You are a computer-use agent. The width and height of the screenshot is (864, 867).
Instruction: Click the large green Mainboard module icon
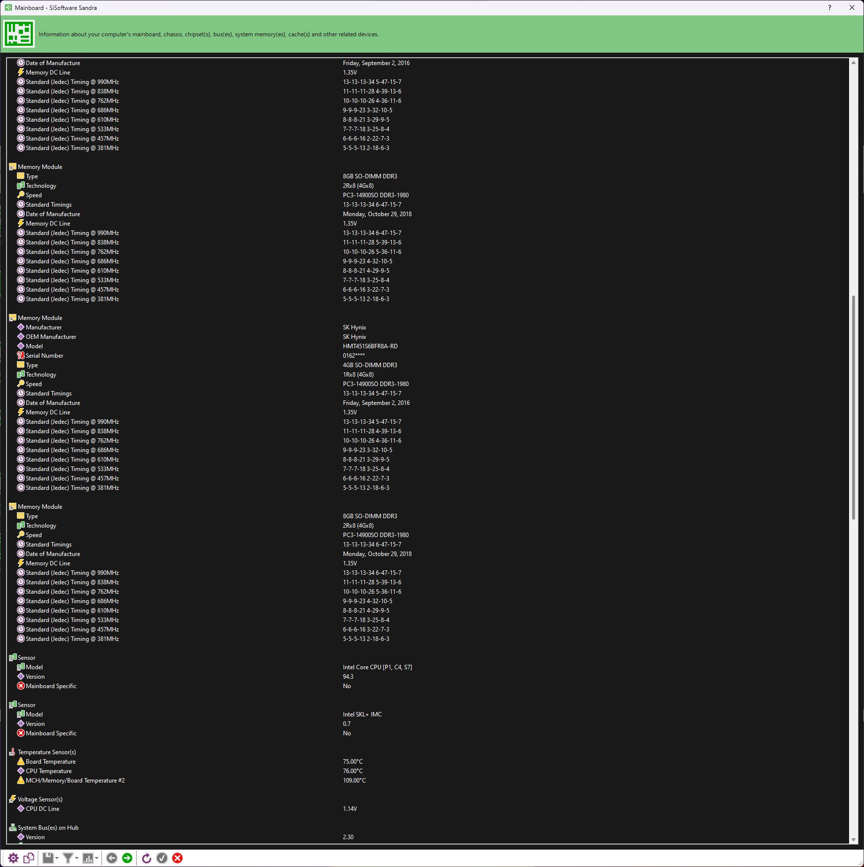(19, 34)
